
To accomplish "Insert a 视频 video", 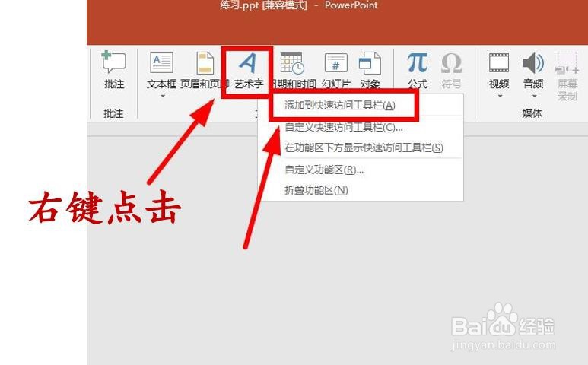I will point(499,70).
